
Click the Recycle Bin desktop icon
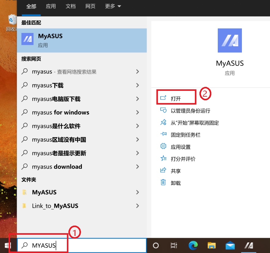(12, 20)
